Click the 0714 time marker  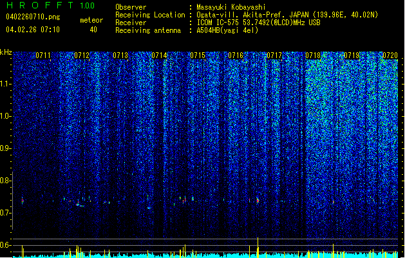(x=159, y=55)
